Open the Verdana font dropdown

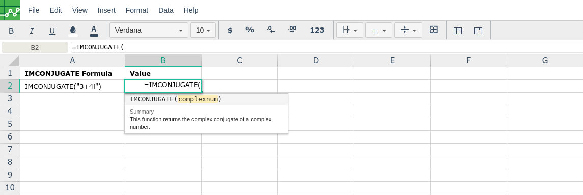click(149, 30)
